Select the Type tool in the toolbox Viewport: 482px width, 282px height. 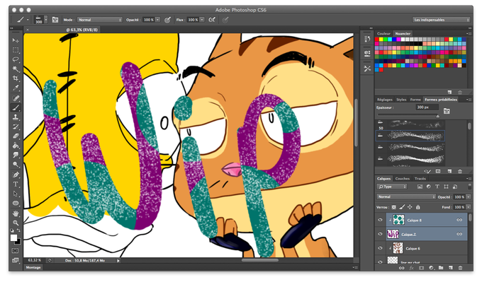click(16, 184)
